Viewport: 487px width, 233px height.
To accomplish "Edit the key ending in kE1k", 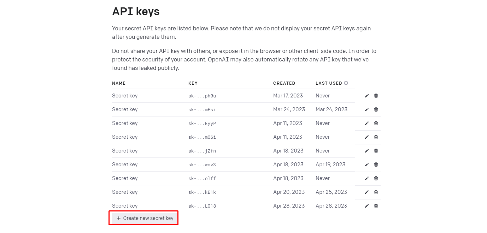I will (367, 192).
